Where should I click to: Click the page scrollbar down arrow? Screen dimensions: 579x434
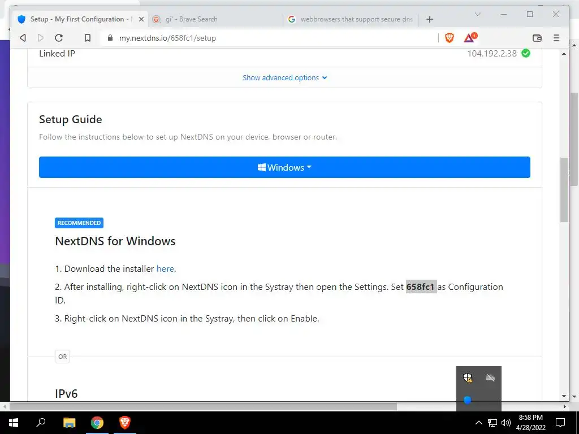564,396
